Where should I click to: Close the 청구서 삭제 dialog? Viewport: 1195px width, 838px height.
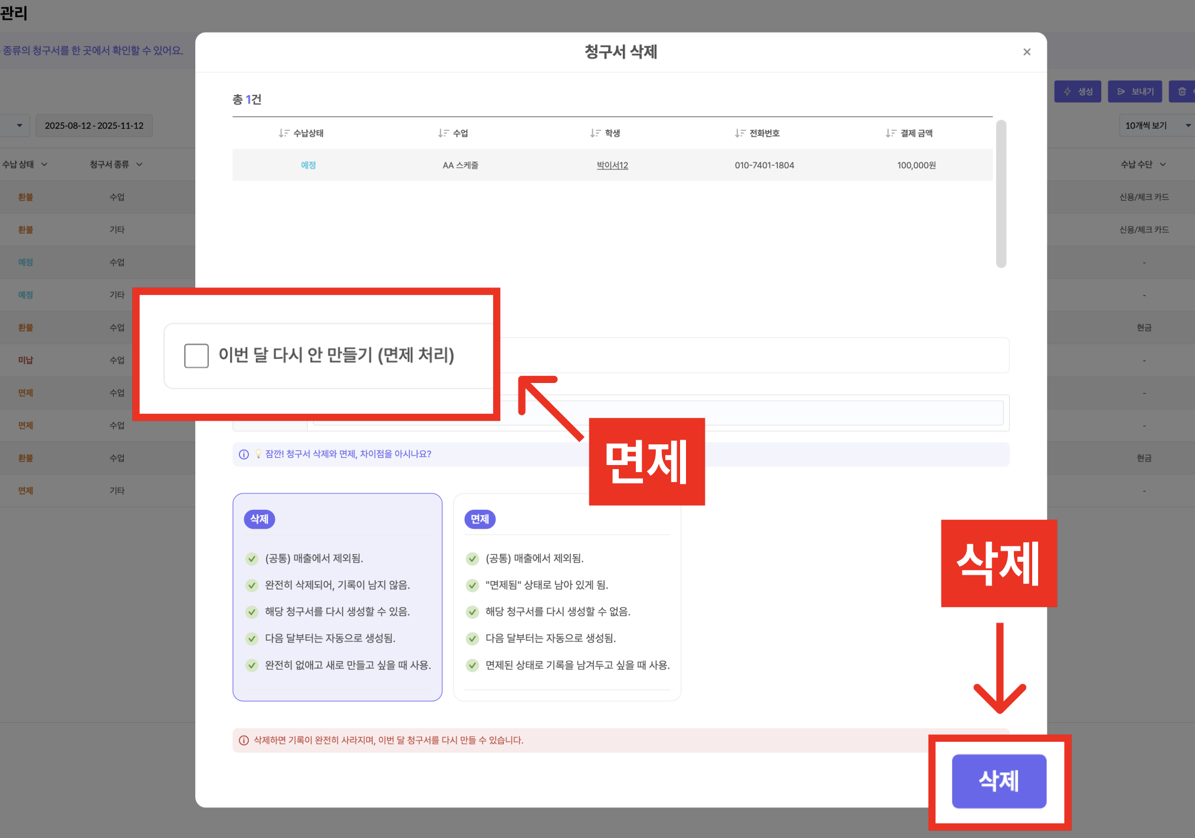tap(1026, 52)
